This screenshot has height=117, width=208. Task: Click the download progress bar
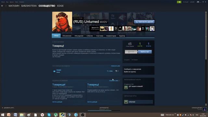pyautogui.click(x=104, y=110)
